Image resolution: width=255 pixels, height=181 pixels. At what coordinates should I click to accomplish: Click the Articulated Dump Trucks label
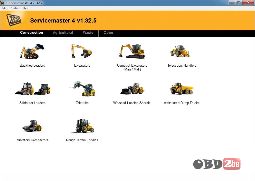(x=182, y=103)
